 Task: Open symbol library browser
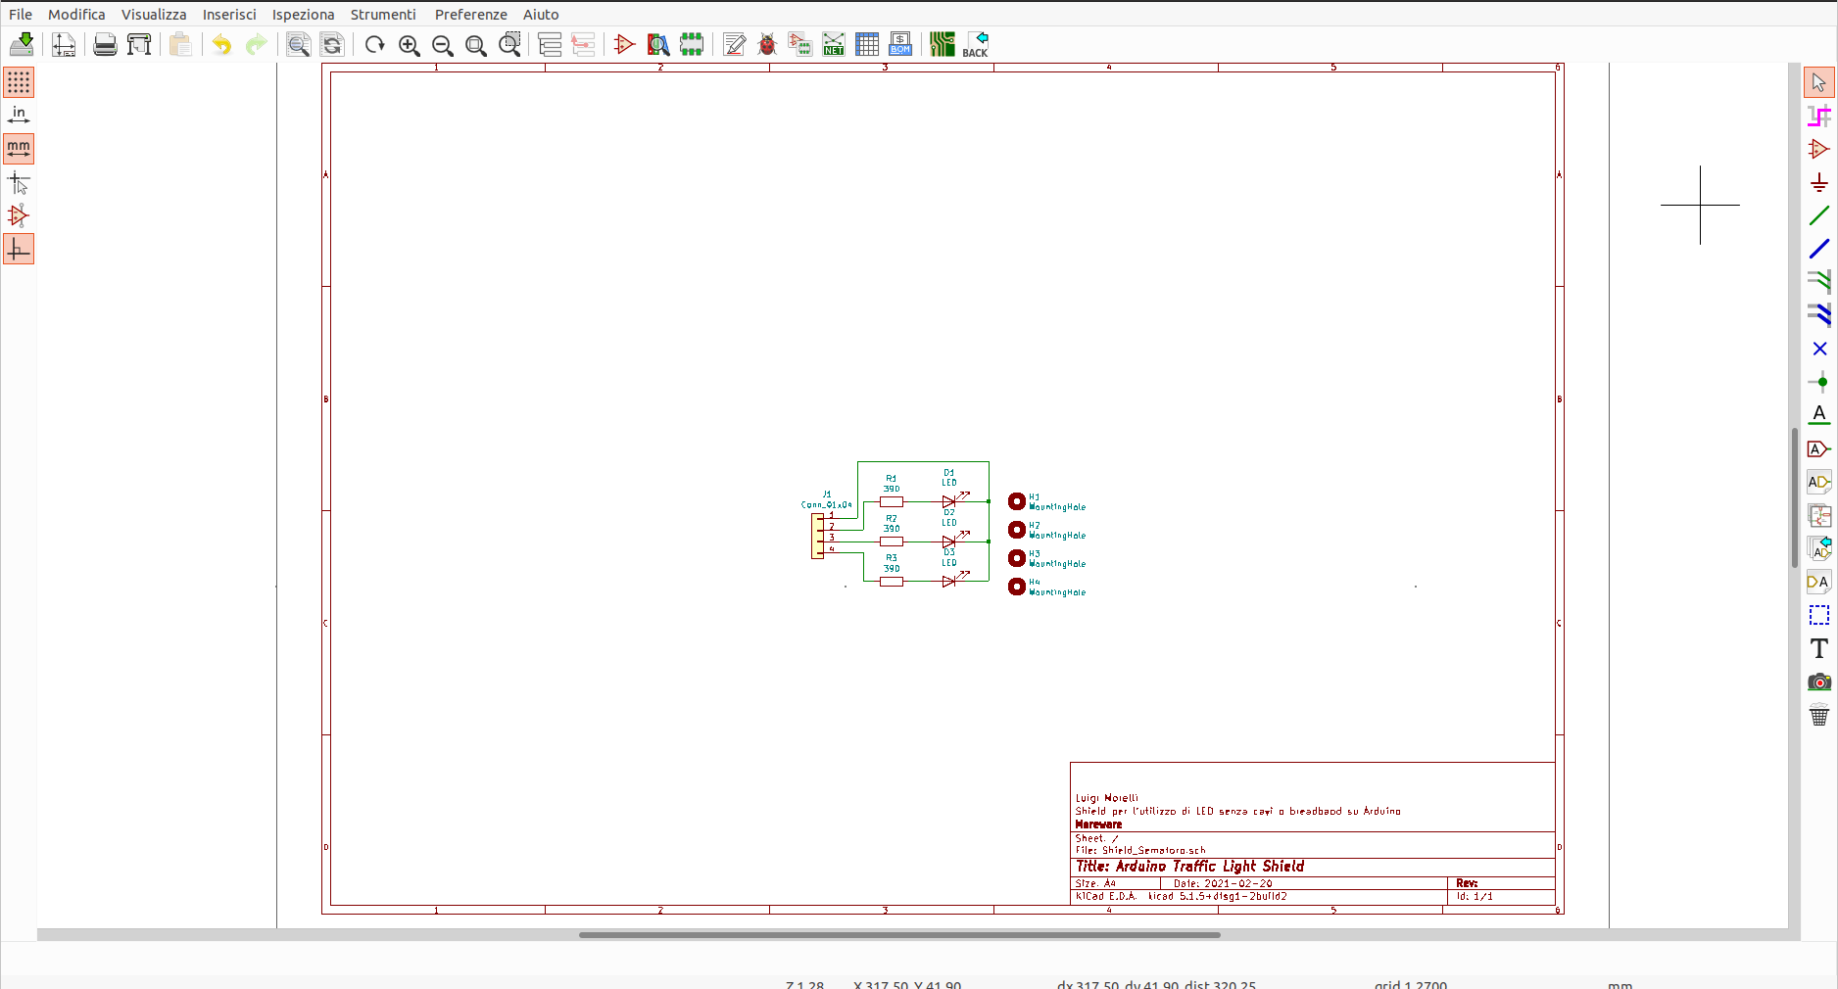(x=658, y=44)
